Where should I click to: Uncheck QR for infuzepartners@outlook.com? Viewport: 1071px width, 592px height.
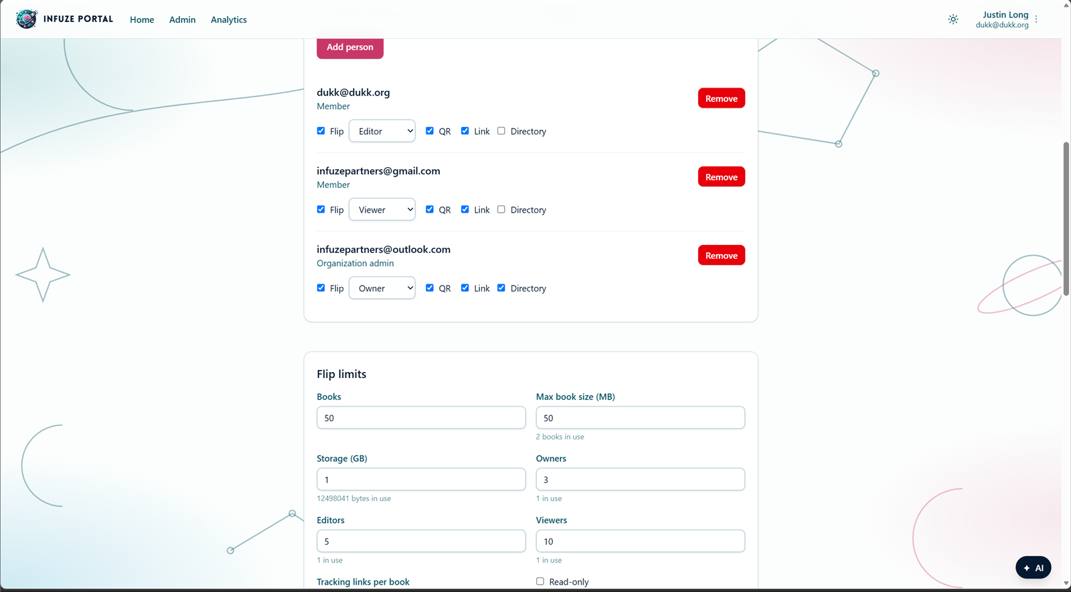coord(430,288)
